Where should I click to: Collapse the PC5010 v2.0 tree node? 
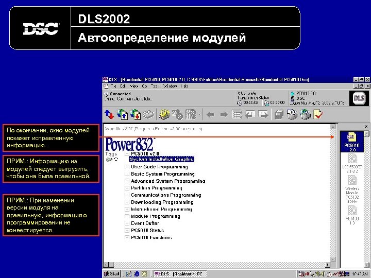click(127, 154)
